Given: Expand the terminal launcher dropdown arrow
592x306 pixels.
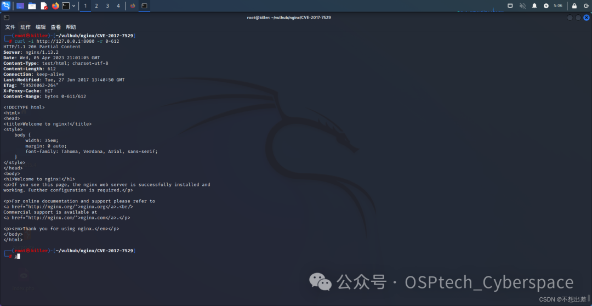Looking at the screenshot, I should (73, 5).
